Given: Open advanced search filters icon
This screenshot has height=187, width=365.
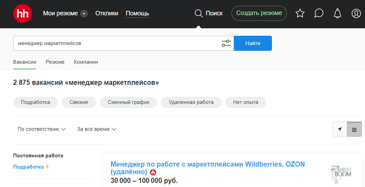Looking at the screenshot, I should 226,43.
